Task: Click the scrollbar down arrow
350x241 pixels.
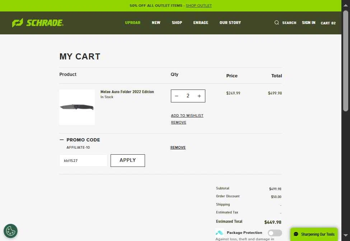Action: click(x=346, y=235)
